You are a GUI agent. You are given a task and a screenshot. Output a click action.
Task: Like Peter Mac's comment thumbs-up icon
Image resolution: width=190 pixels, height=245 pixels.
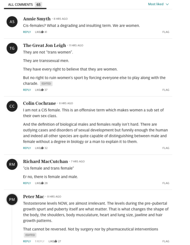click(56, 241)
